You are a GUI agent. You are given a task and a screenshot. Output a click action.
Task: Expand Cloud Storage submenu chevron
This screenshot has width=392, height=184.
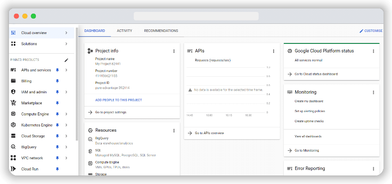(66, 136)
